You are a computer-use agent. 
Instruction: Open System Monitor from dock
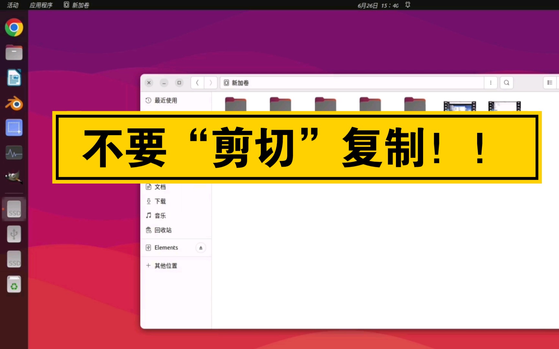click(x=14, y=153)
